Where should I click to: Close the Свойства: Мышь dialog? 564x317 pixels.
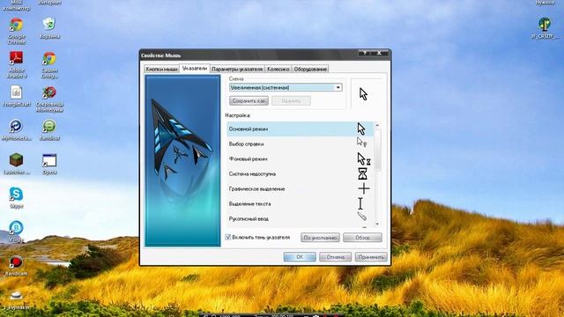click(379, 53)
